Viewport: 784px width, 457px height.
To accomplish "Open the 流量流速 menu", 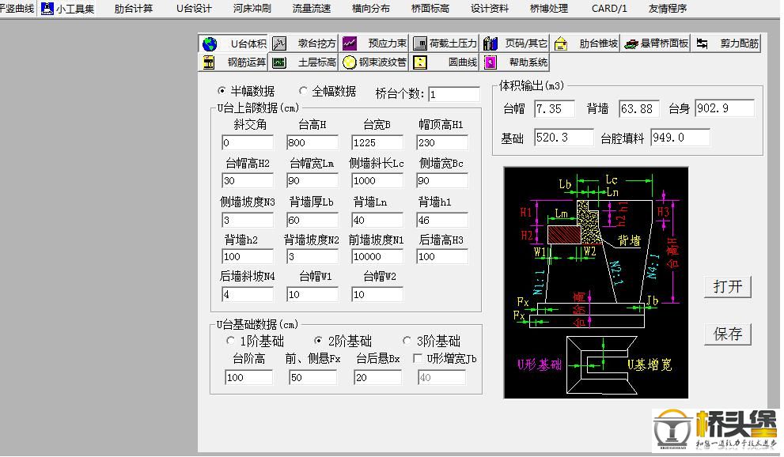I will click(x=312, y=9).
